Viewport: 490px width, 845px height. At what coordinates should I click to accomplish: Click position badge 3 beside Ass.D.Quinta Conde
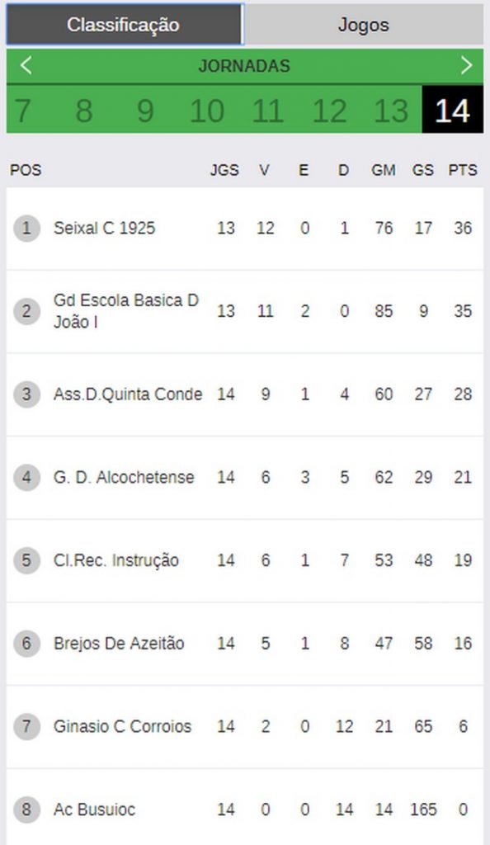[26, 394]
